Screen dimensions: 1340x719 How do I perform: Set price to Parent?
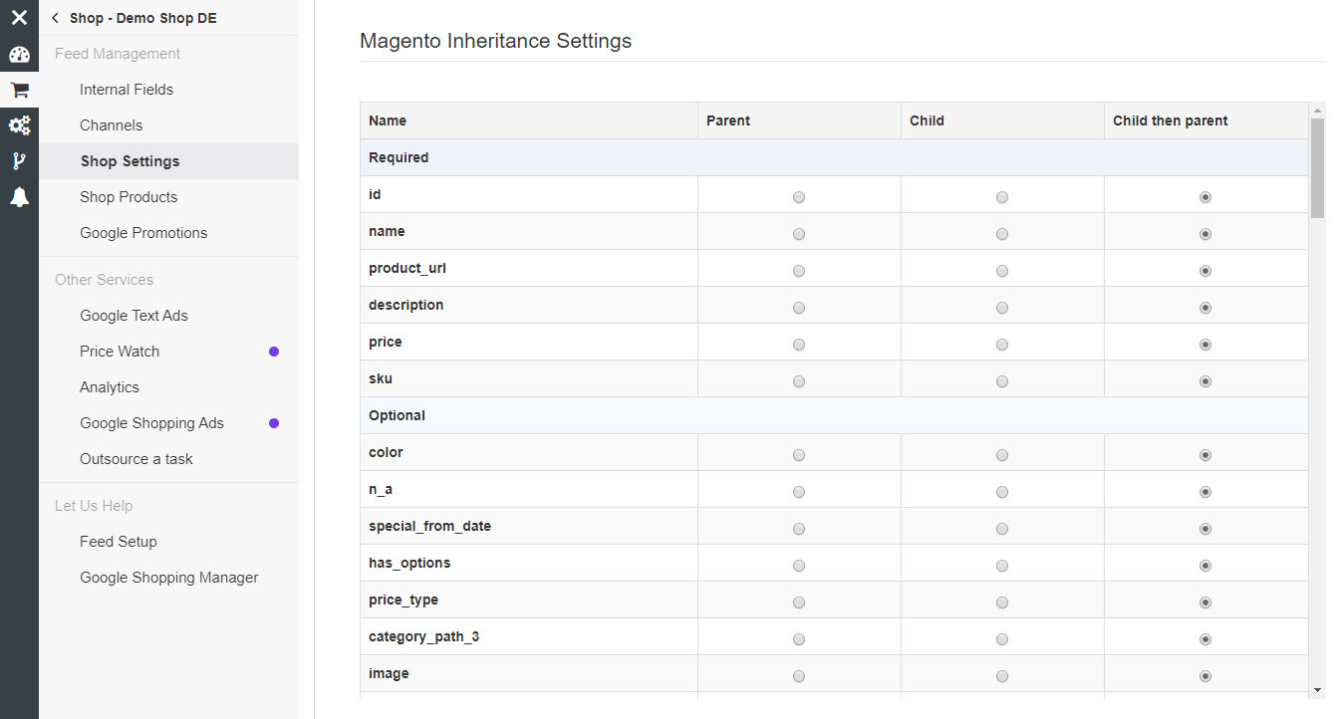pyautogui.click(x=799, y=345)
